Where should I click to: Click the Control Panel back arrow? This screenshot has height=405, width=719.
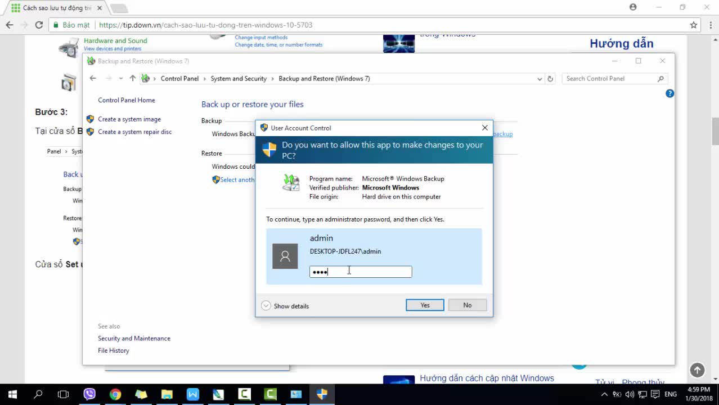click(93, 79)
